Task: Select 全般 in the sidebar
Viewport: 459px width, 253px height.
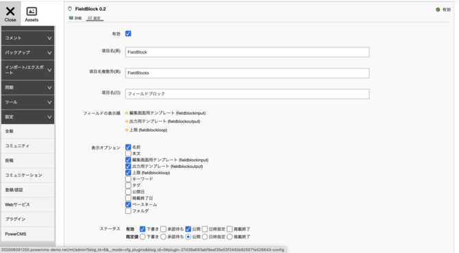Action: pyautogui.click(x=28, y=131)
